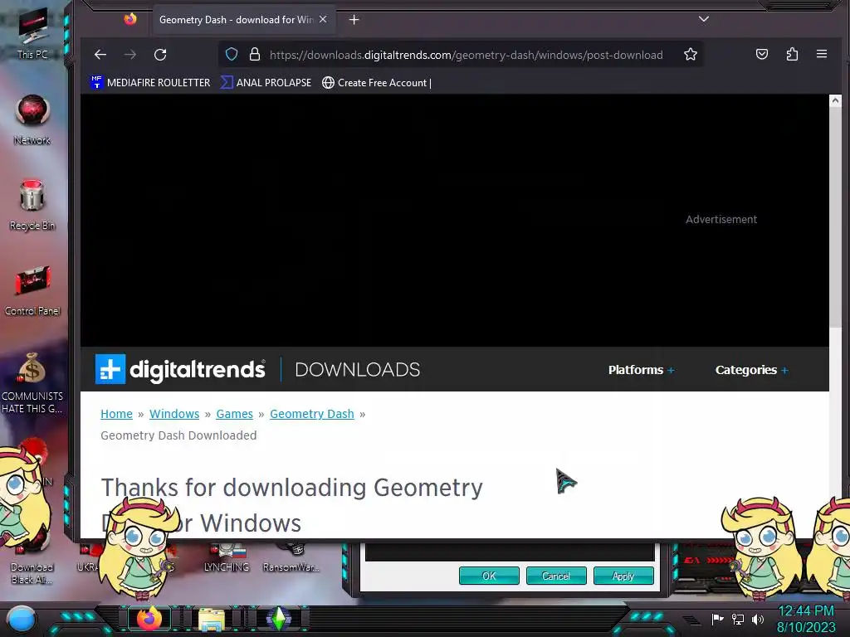Image resolution: width=850 pixels, height=637 pixels.
Task: Click OK in the background dialog
Action: coord(489,576)
